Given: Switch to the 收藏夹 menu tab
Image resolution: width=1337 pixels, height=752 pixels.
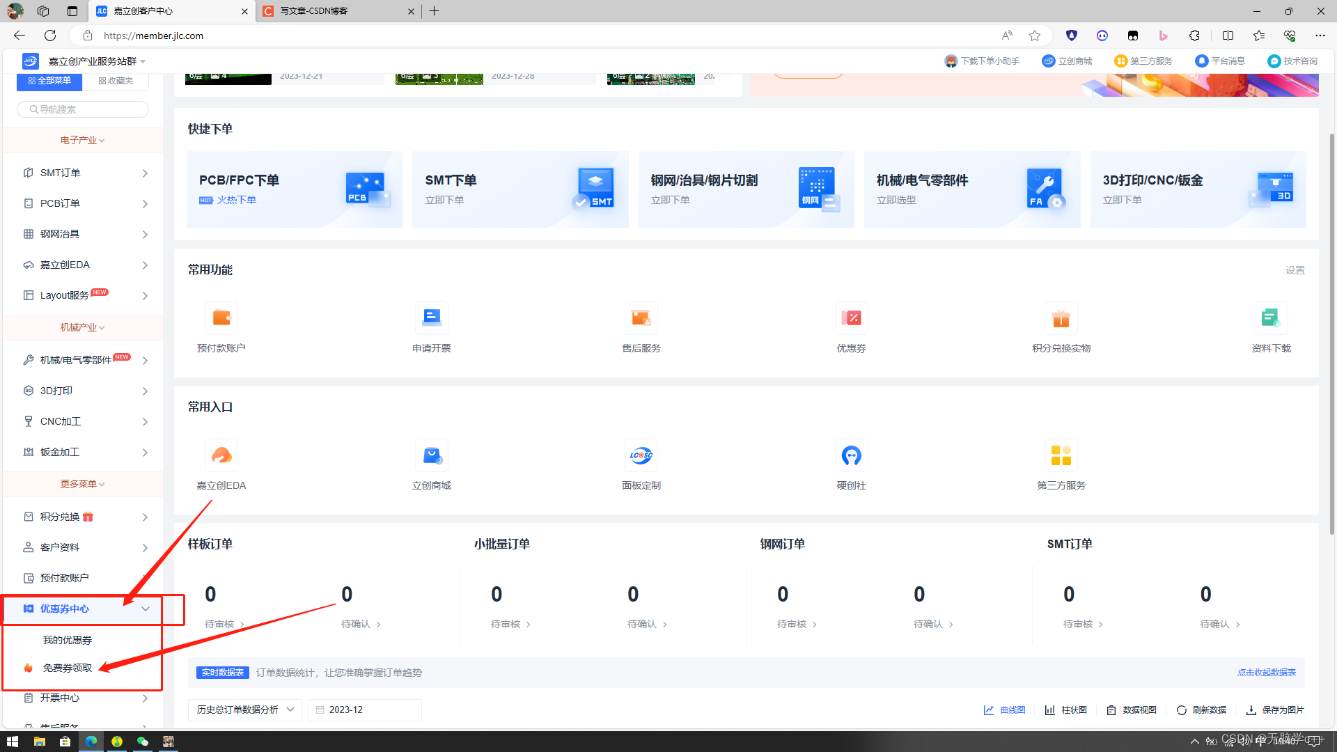Looking at the screenshot, I should click(x=116, y=81).
